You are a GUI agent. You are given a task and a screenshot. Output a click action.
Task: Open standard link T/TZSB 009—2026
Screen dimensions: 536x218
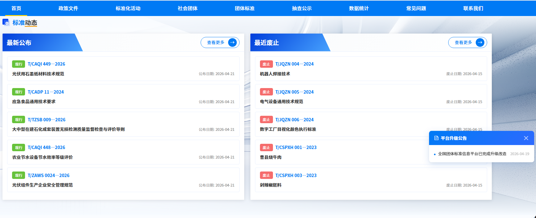pos(47,120)
